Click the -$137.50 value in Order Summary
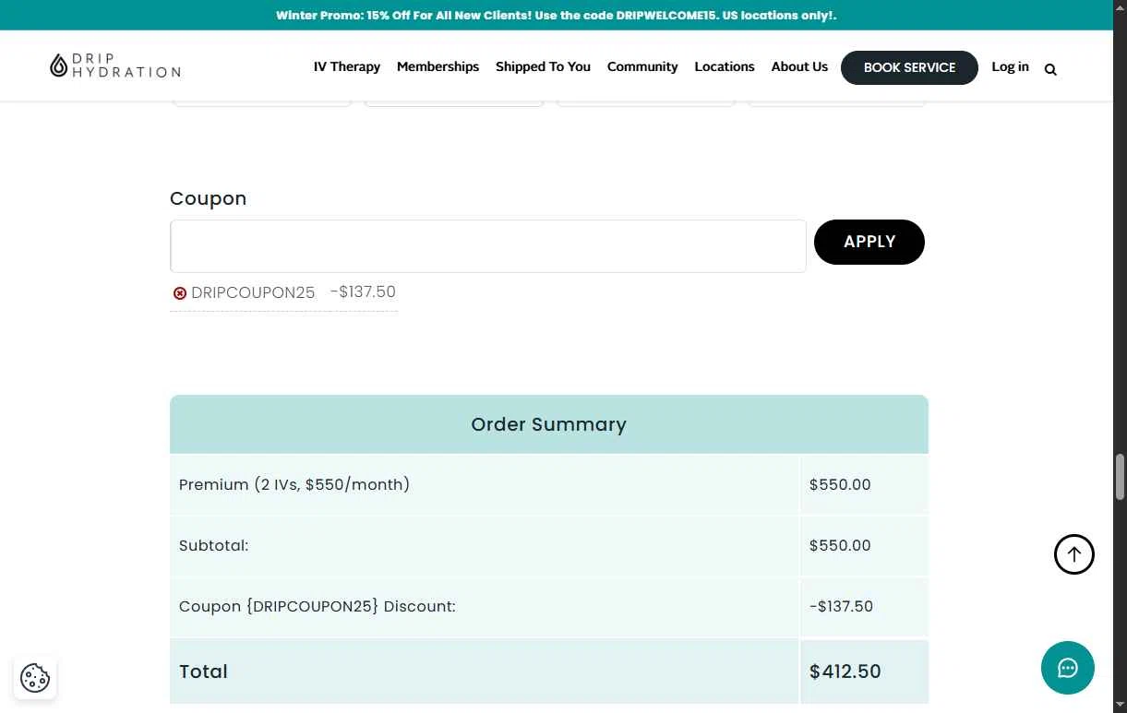The image size is (1127, 713). click(x=841, y=606)
